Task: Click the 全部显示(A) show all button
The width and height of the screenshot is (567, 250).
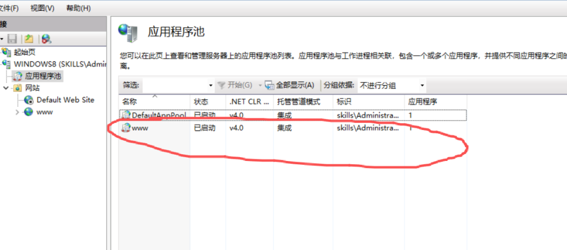Action: tap(290, 85)
